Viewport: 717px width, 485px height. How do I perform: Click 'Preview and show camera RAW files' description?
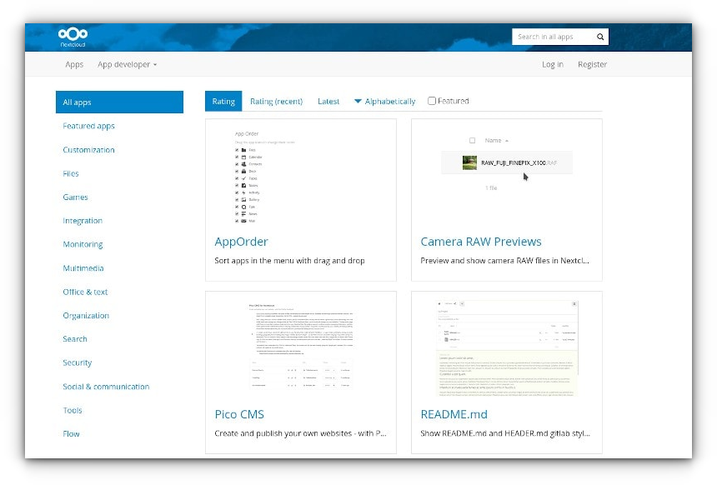(505, 261)
